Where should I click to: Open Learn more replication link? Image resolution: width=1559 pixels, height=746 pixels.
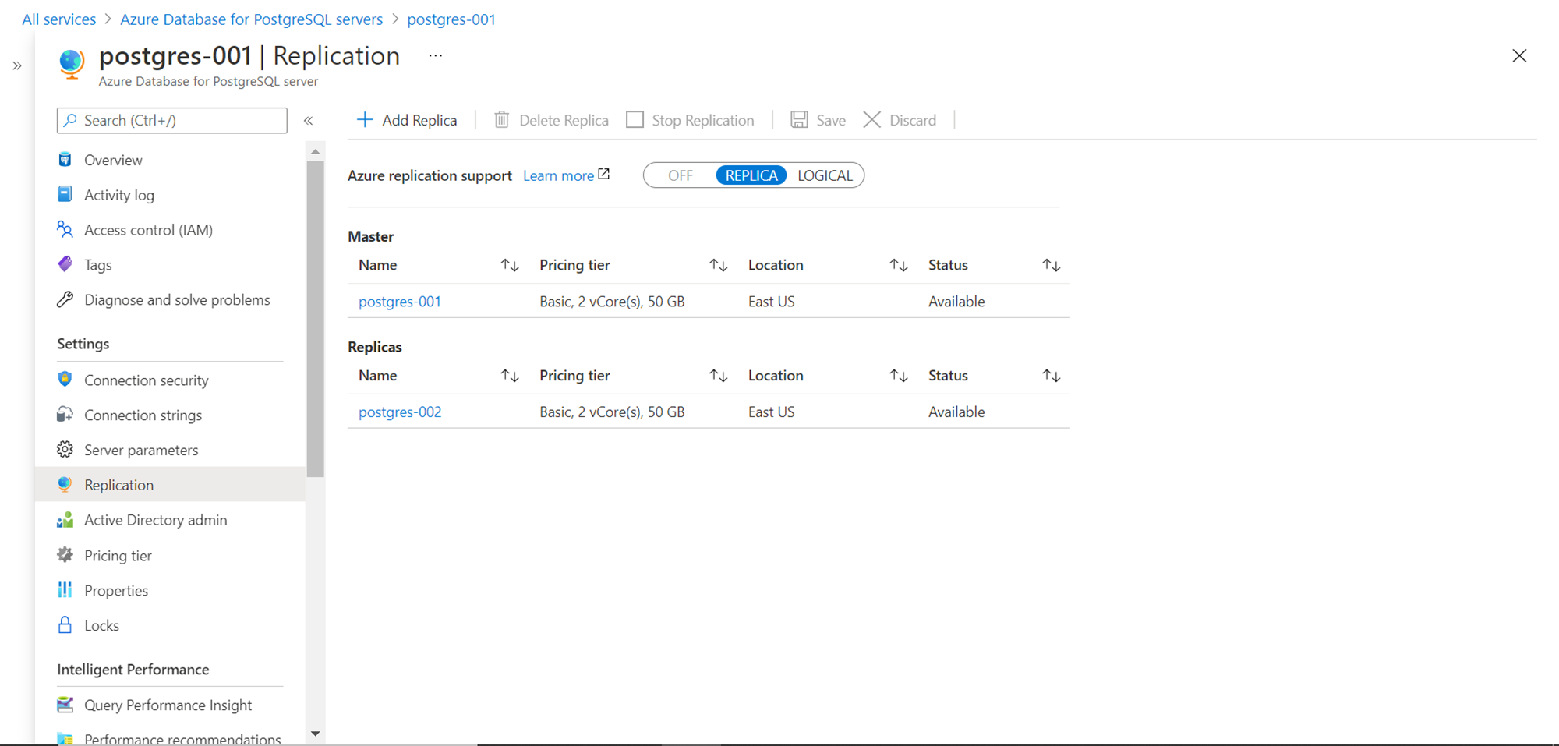click(558, 175)
